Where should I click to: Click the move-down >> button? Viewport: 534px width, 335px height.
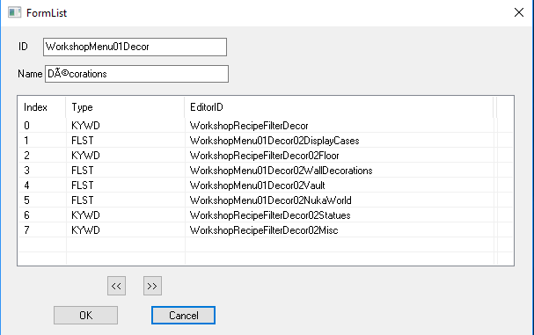pyautogui.click(x=152, y=286)
